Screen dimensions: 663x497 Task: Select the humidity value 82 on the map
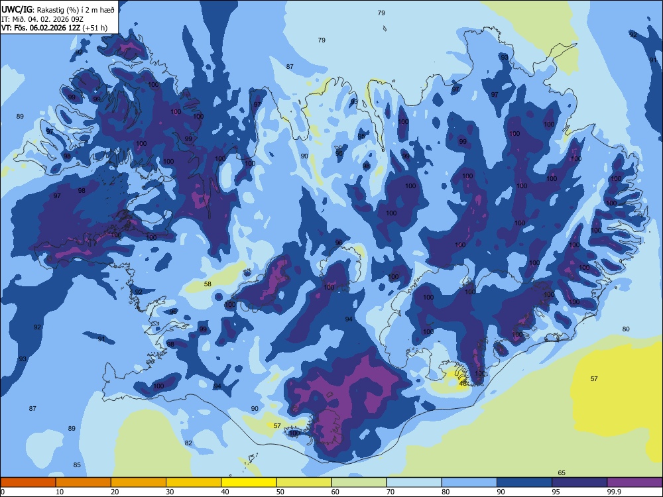pos(188,443)
